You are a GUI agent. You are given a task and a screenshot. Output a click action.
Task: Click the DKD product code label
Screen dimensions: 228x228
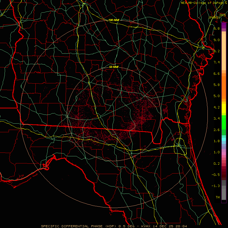[x=222, y=15]
